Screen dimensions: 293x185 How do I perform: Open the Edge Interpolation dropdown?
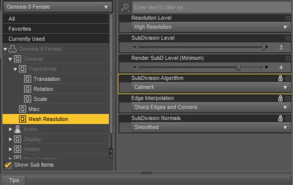tap(211, 107)
